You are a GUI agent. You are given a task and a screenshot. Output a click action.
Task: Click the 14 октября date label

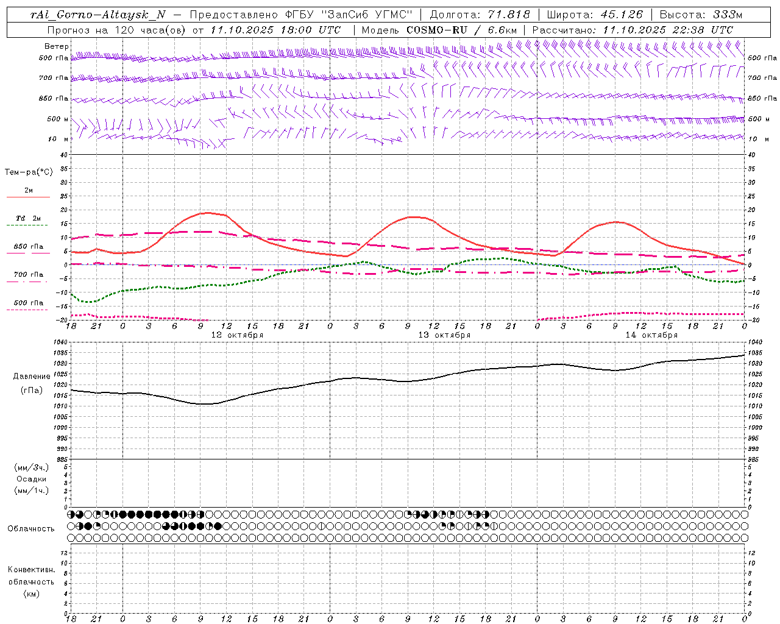(651, 335)
